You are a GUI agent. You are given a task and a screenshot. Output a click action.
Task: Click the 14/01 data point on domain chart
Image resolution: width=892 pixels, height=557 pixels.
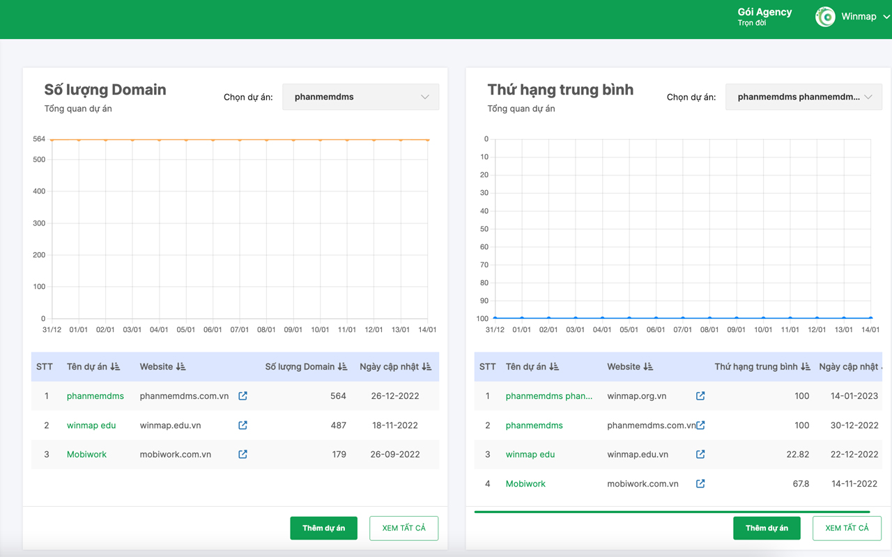tap(428, 140)
